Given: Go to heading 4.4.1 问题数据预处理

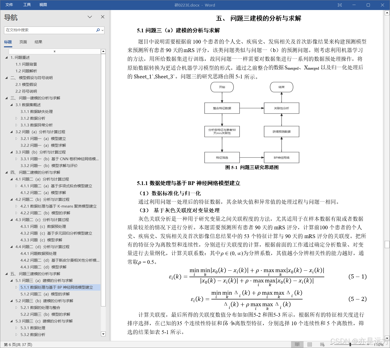Looking at the screenshot, I should [38, 254].
